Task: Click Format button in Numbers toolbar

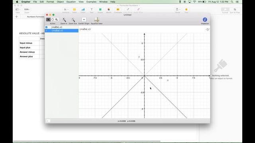Action: pos(225,10)
